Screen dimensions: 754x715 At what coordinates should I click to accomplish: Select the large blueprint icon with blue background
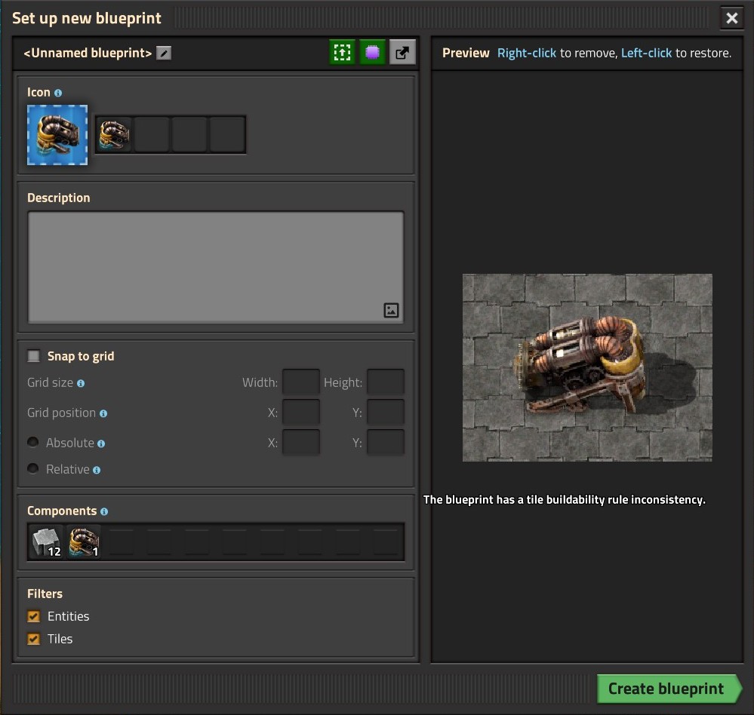(x=57, y=135)
